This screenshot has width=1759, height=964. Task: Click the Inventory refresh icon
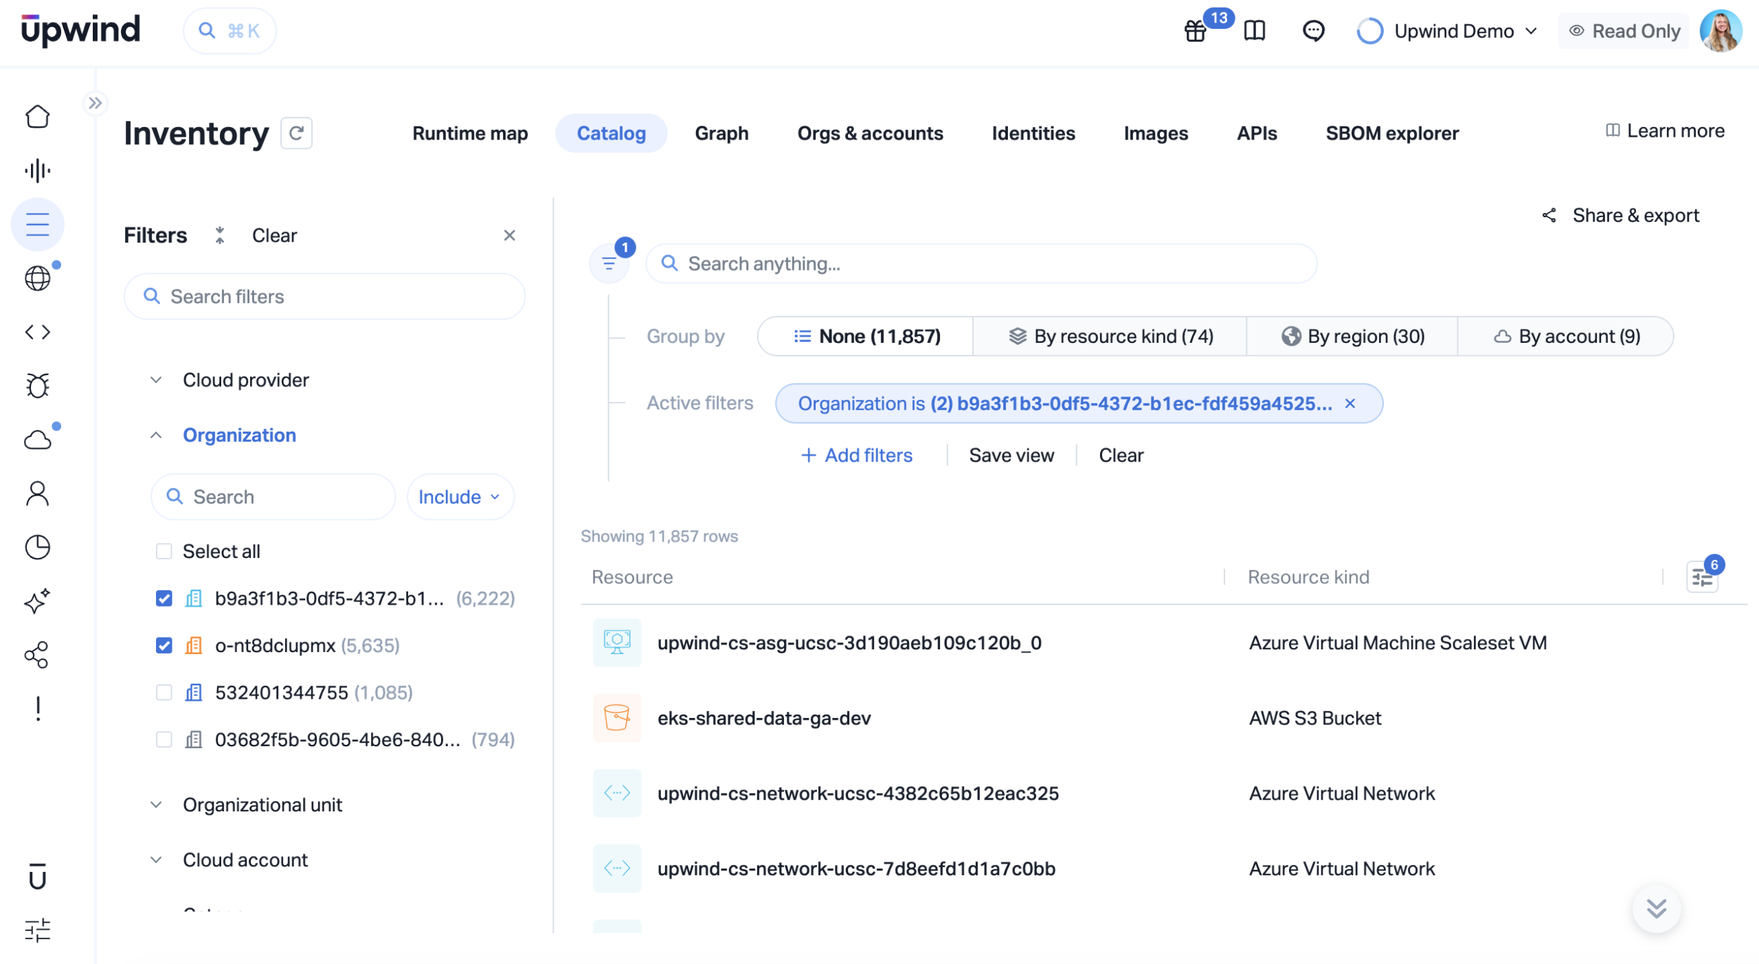[296, 133]
